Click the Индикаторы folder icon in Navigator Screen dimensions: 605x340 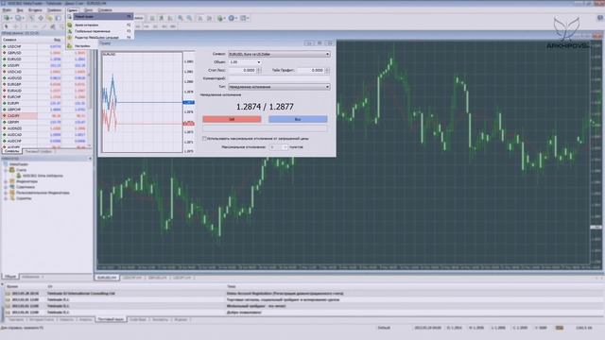[x=12, y=181]
